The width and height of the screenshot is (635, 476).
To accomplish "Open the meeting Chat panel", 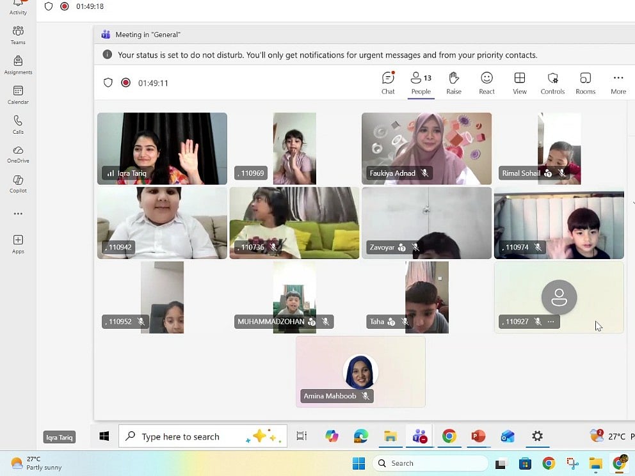I will tap(388, 83).
